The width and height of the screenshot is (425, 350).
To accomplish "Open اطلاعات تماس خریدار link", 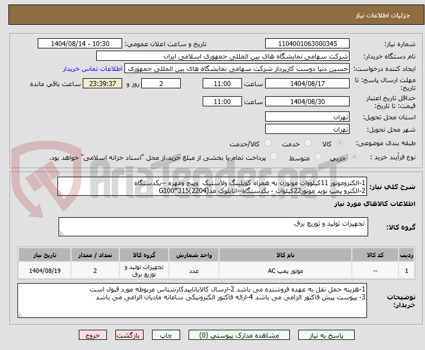I will tap(93, 69).
